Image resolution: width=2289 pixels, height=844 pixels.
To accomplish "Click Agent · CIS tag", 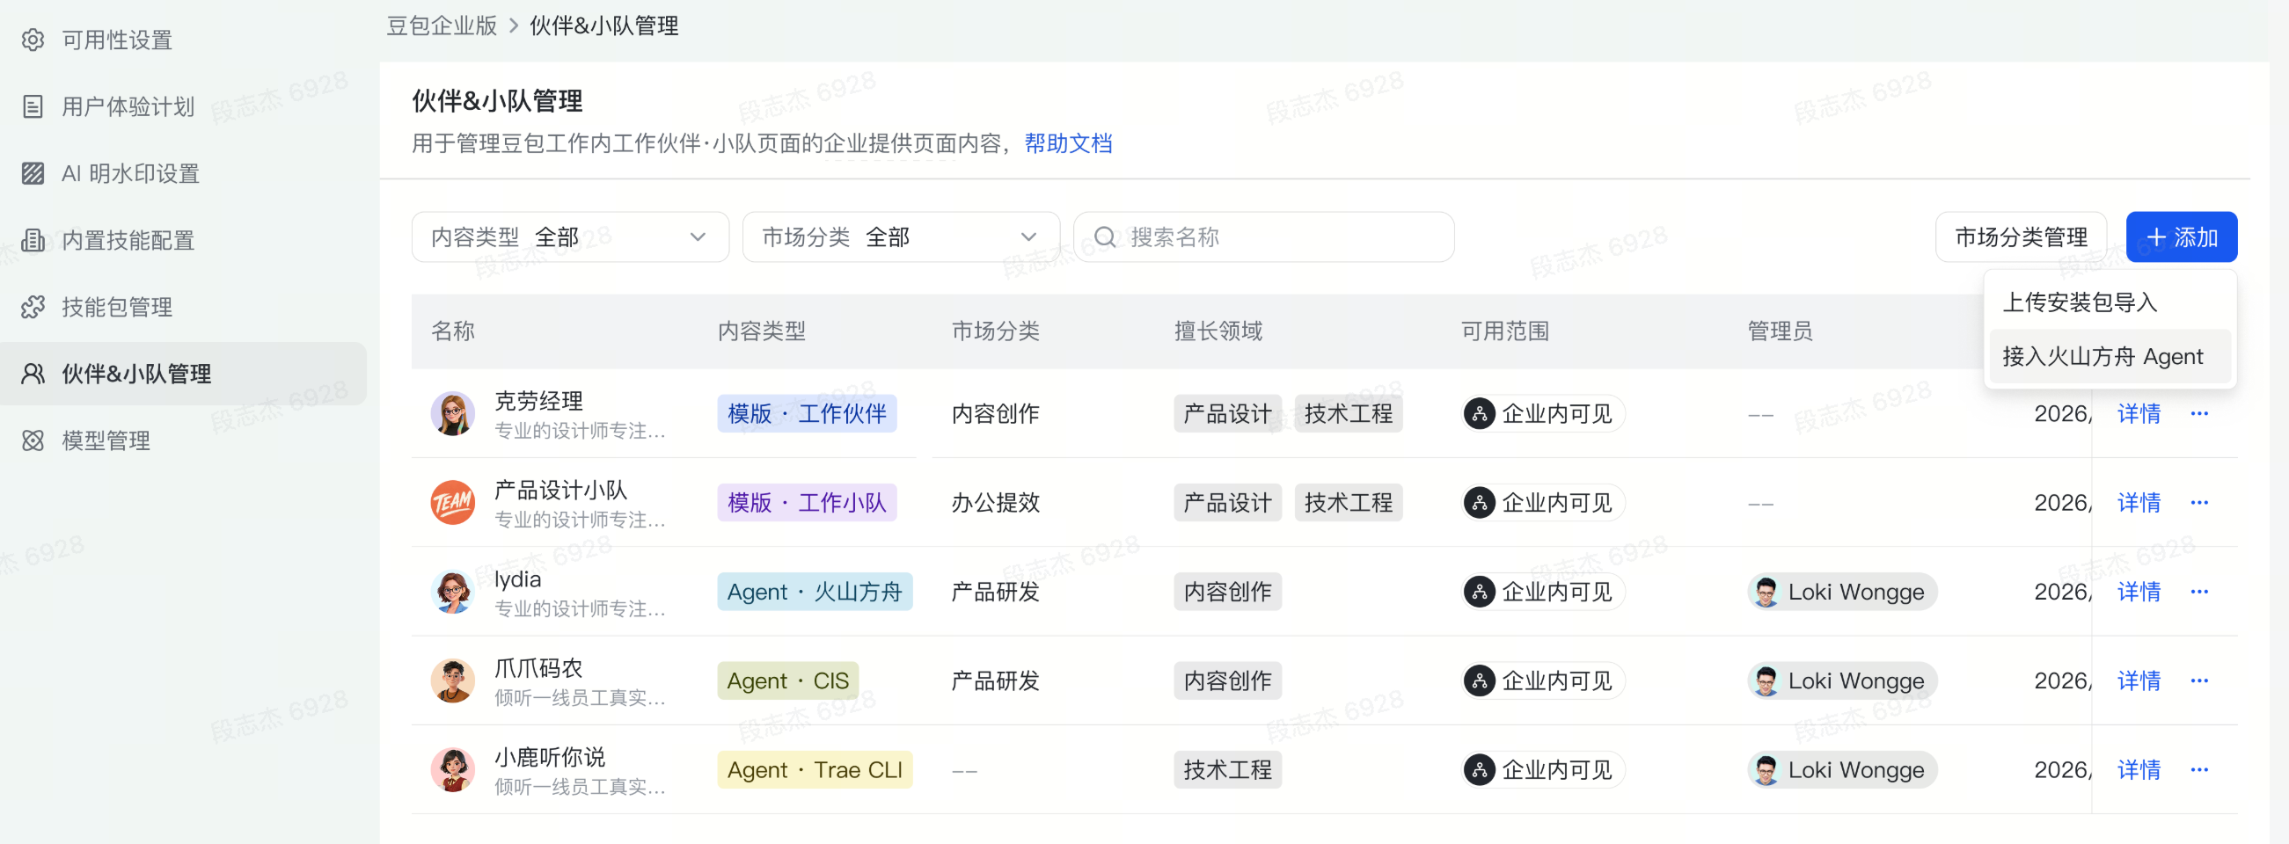I will (x=788, y=680).
